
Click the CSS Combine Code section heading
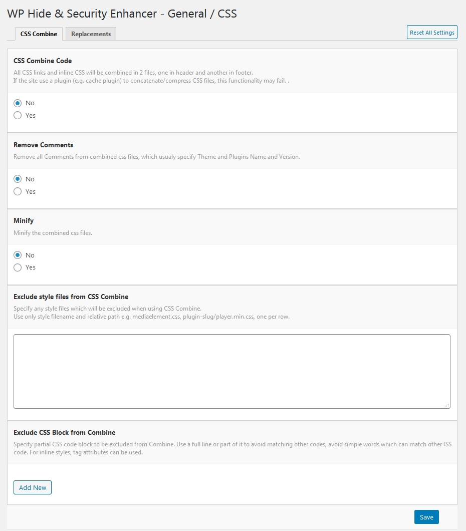(43, 61)
